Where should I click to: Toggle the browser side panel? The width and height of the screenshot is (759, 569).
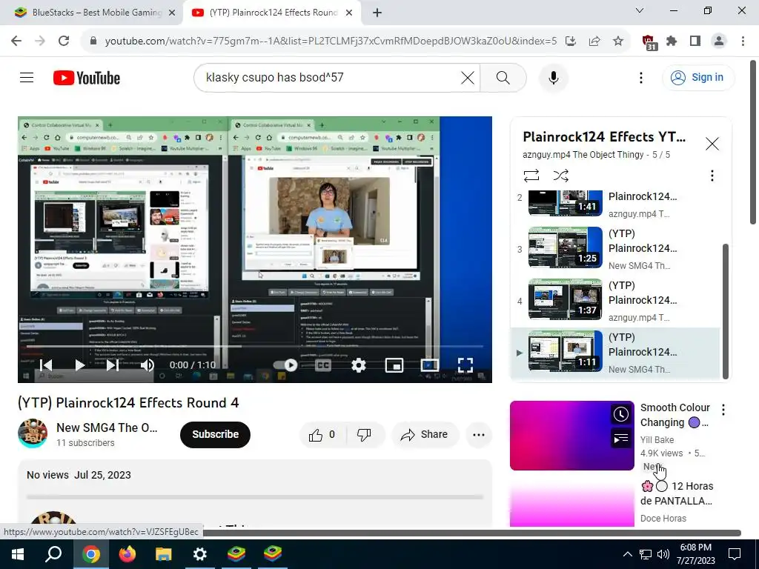click(695, 41)
